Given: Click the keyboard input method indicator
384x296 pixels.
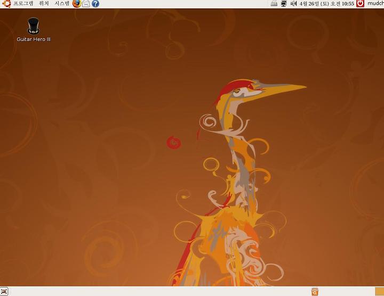Looking at the screenshot, I should tap(274, 3).
